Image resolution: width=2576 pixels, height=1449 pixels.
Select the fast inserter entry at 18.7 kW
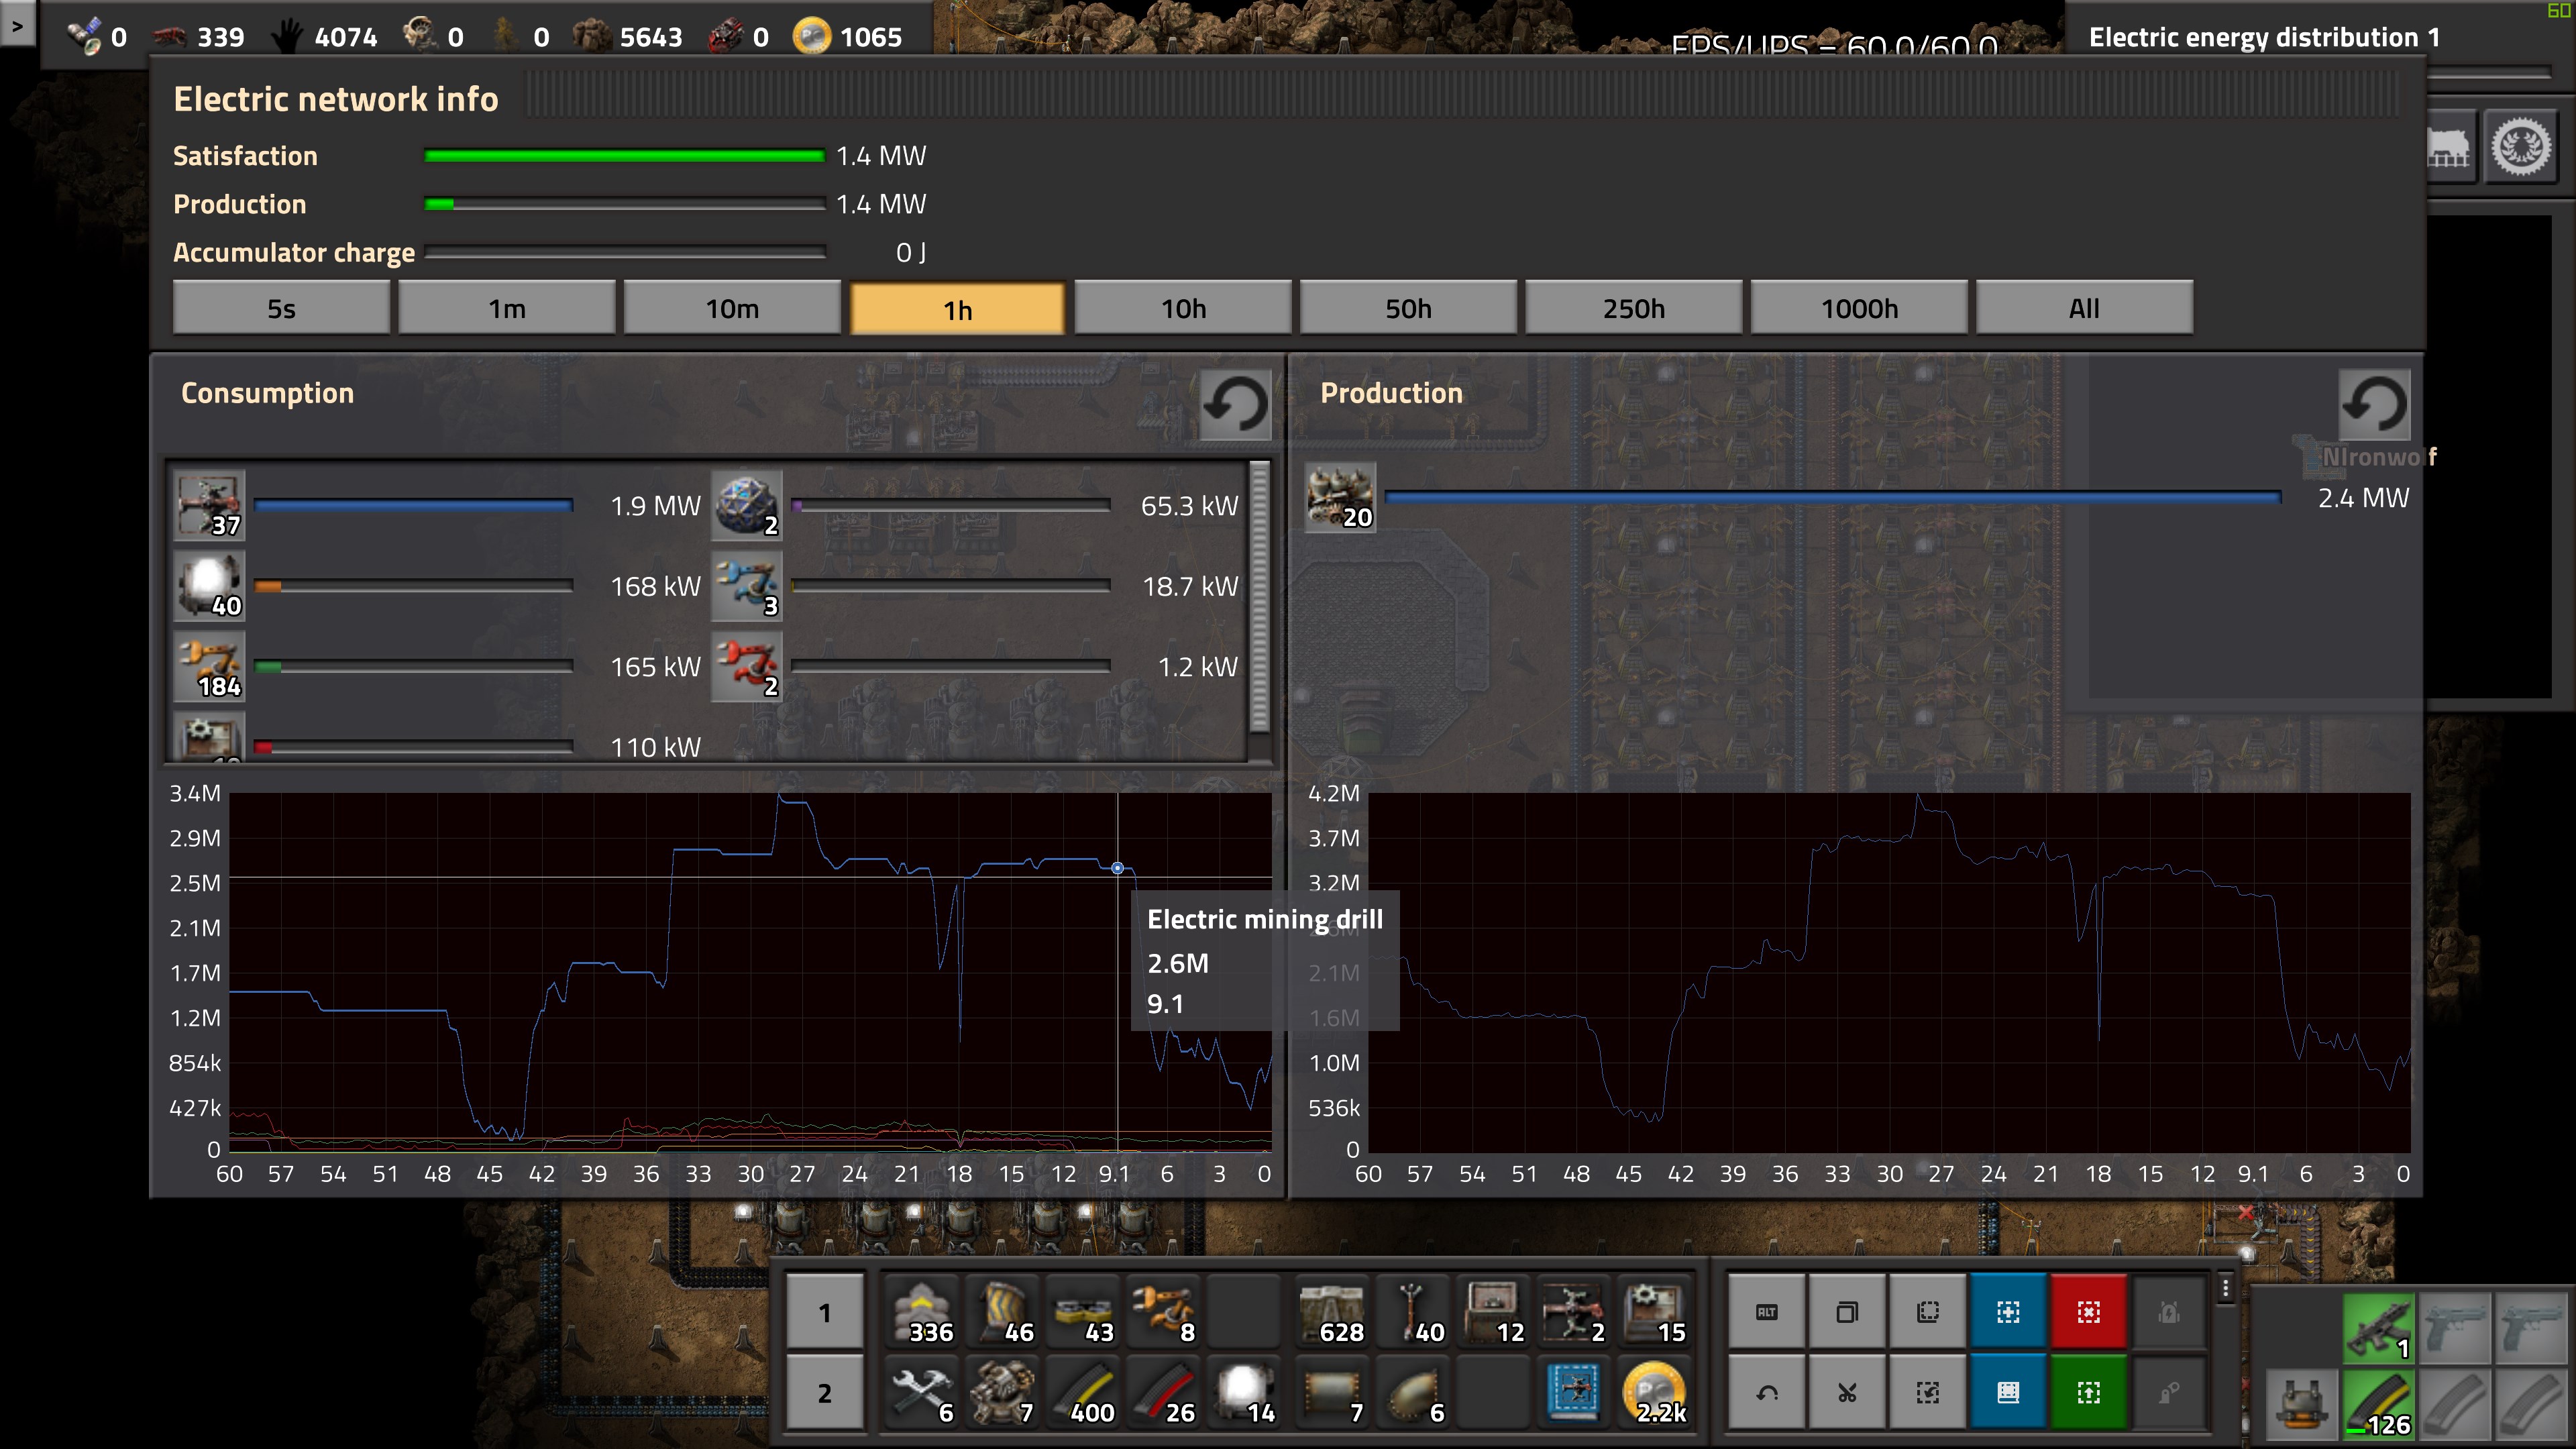pyautogui.click(x=746, y=587)
